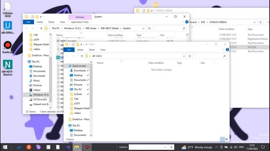Viewport: 270px width, 151px height.
Task: Select OneDrive - Personal in dll window sidebar
Action: coord(79,119)
